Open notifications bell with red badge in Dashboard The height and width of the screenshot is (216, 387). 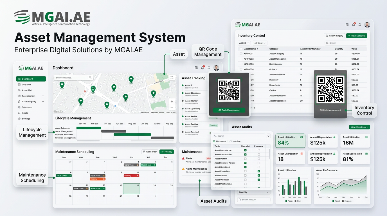point(203,67)
